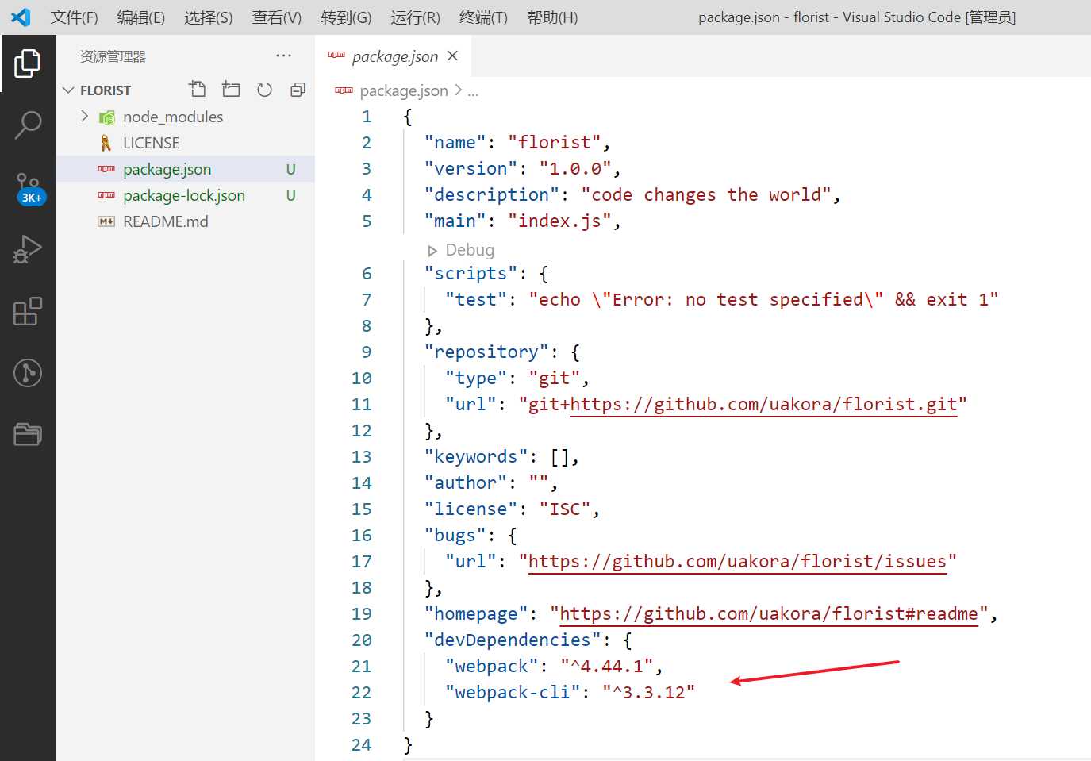Open the 终端(T) menu
Screen dimensions: 1091x761
click(x=483, y=17)
